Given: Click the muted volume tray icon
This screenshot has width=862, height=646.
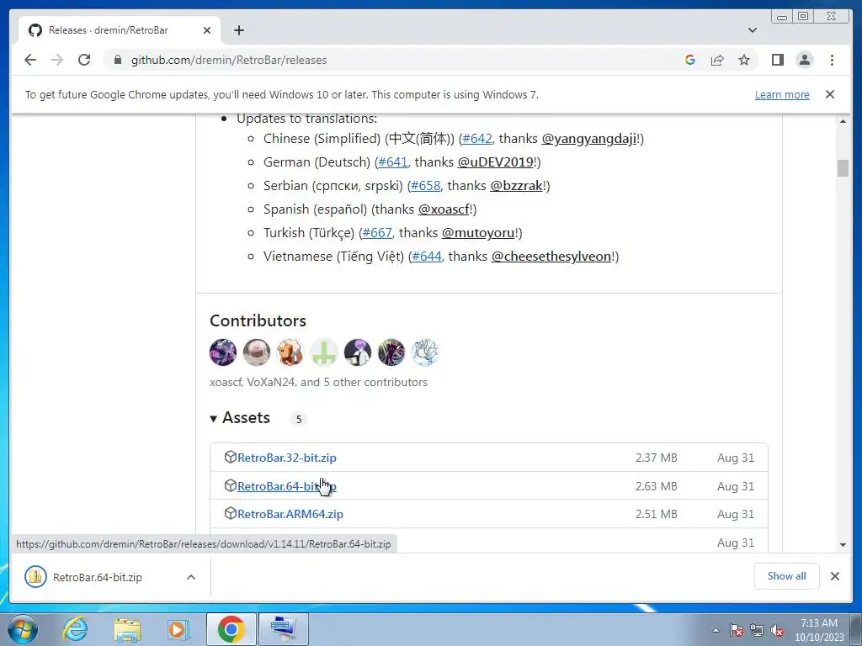Looking at the screenshot, I should pyautogui.click(x=777, y=630).
